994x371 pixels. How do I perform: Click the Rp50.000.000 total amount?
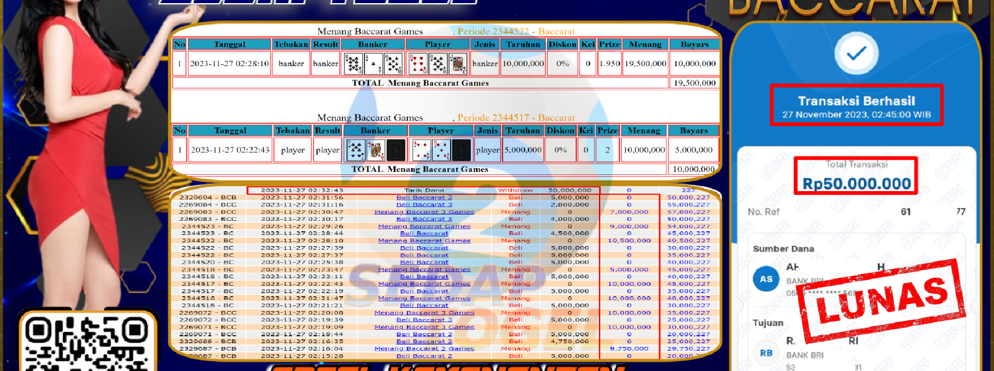coord(856,184)
